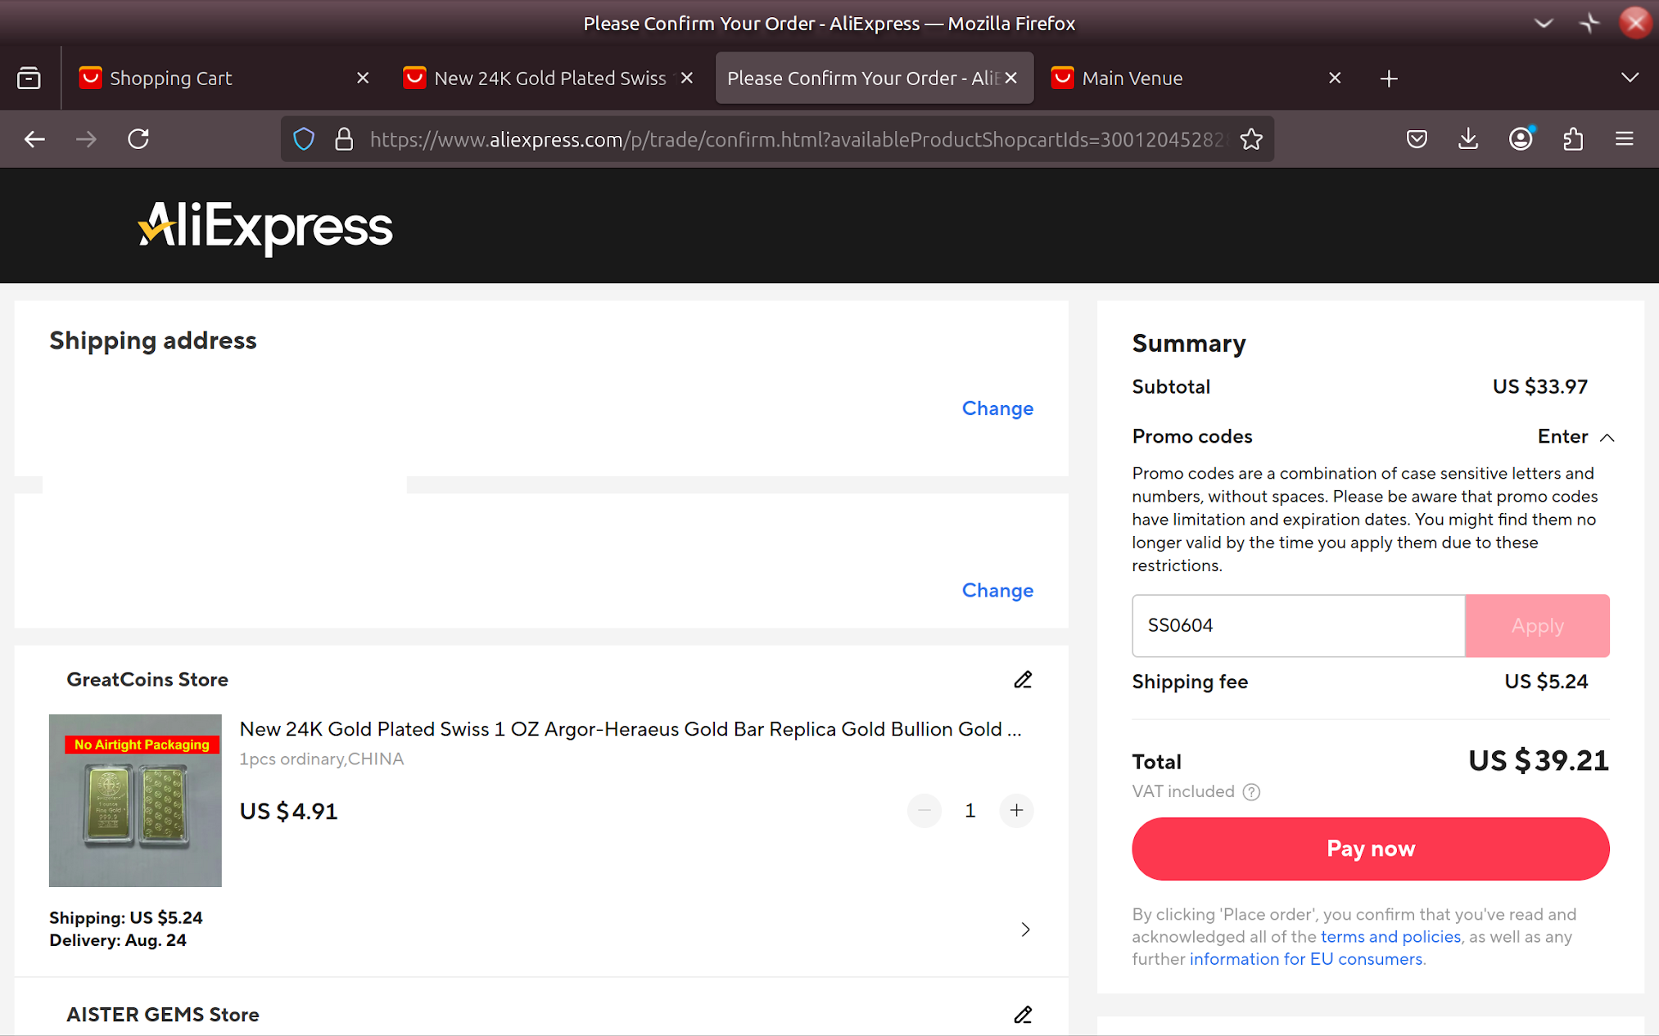This screenshot has width=1659, height=1036.
Task: Click the title bar pin icon
Action: 1589,24
